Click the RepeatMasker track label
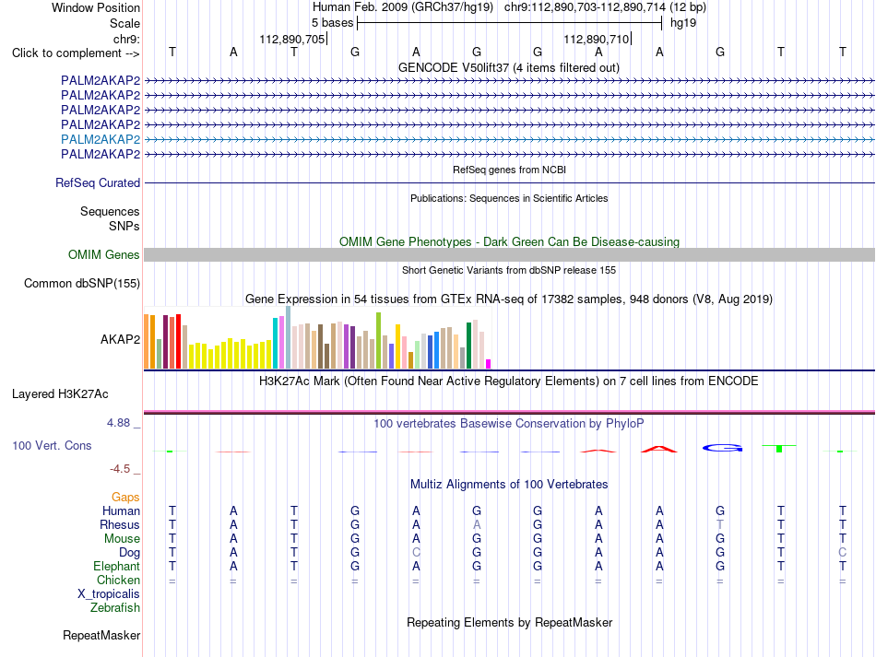The height and width of the screenshot is (657, 876). (x=101, y=635)
